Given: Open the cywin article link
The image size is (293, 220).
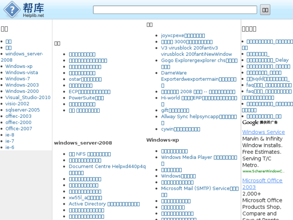Looking at the screenshot, I should pyautogui.click(x=181, y=129).
